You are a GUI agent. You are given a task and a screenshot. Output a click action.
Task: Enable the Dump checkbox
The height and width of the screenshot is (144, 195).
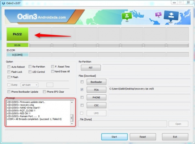[x=9, y=85]
